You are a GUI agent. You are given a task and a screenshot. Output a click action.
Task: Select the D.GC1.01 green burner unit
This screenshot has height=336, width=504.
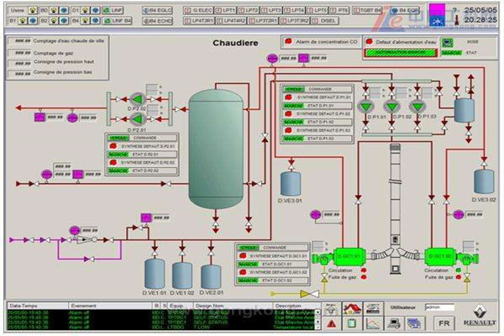click(x=348, y=256)
